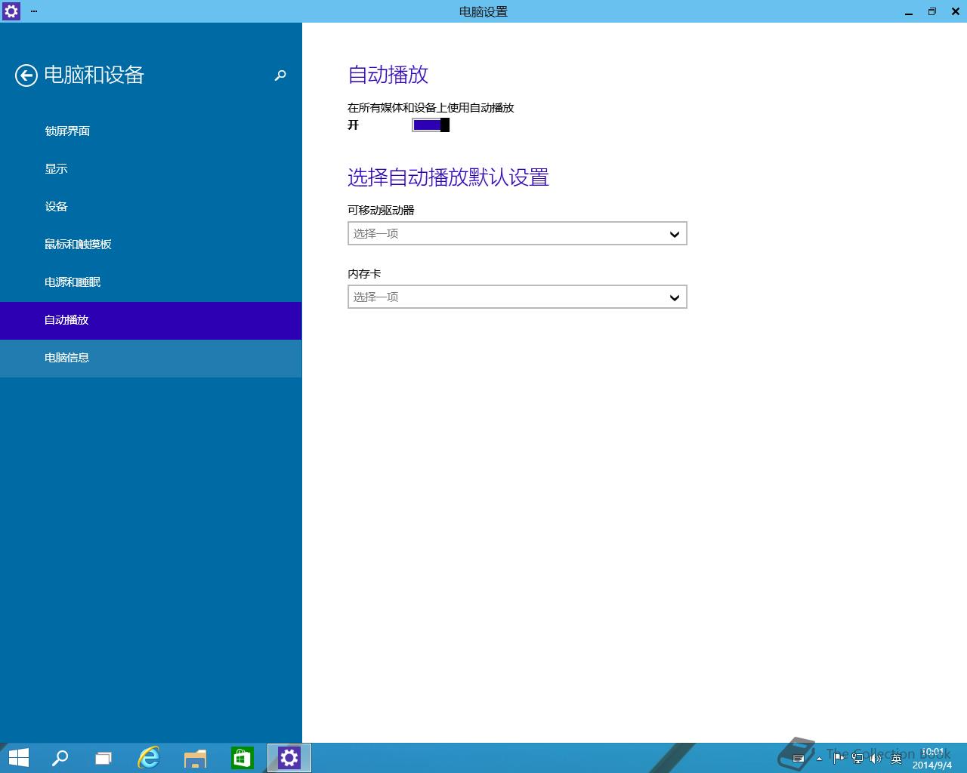Open the touch keyboard tray icon
Viewport: 967px width, 773px height.
pyautogui.click(x=799, y=759)
